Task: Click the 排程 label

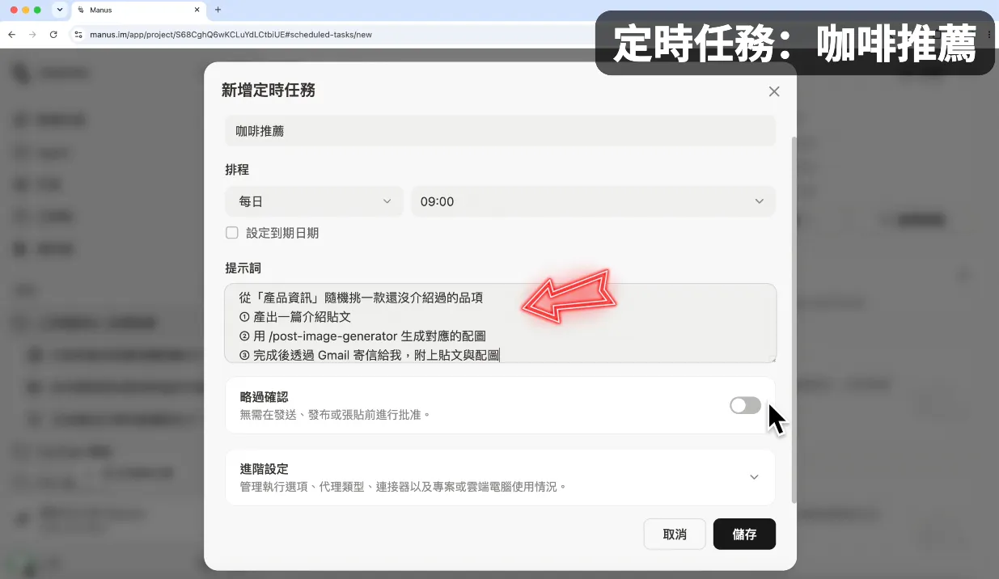Action: pos(237,170)
